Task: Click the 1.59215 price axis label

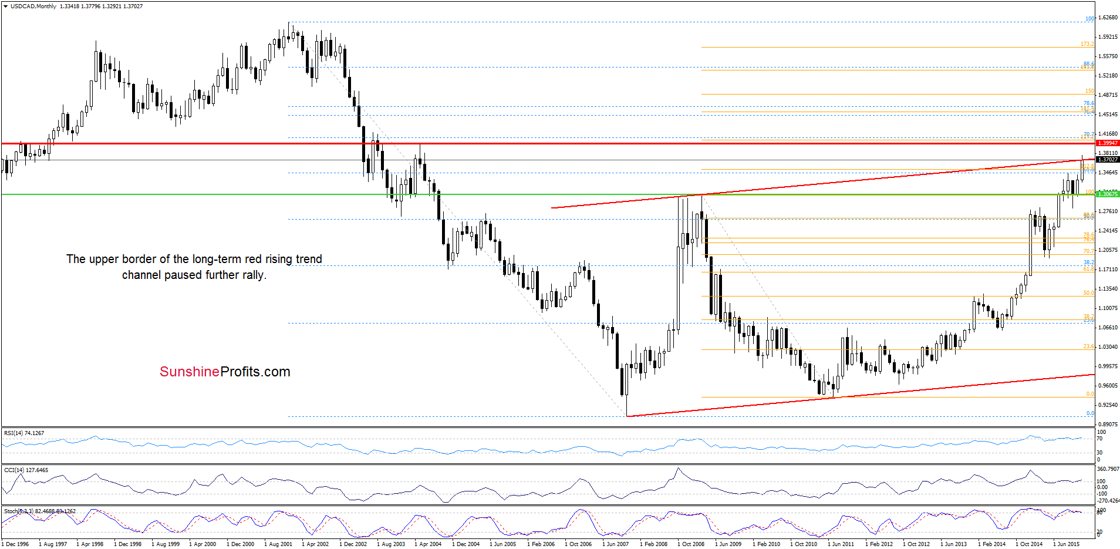Action: [1108, 37]
